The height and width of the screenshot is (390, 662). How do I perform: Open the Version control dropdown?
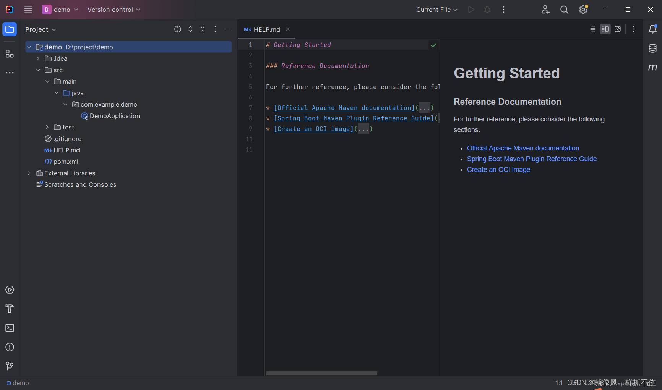click(x=114, y=10)
